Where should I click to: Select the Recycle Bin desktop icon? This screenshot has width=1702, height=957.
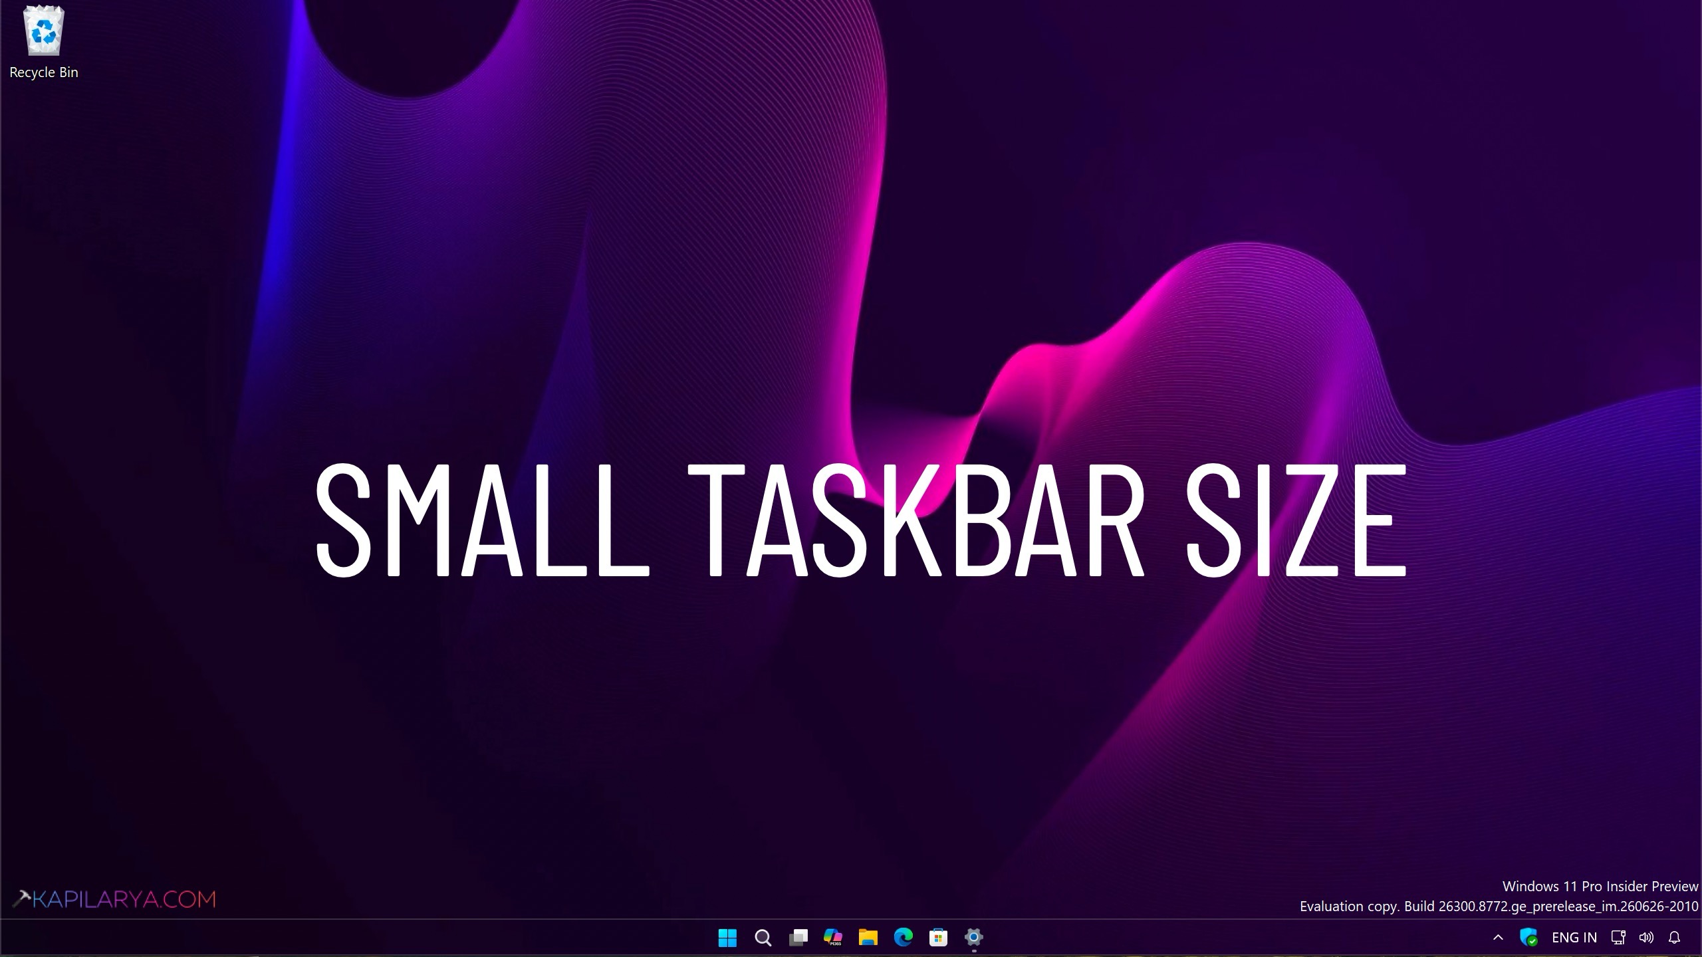(44, 43)
